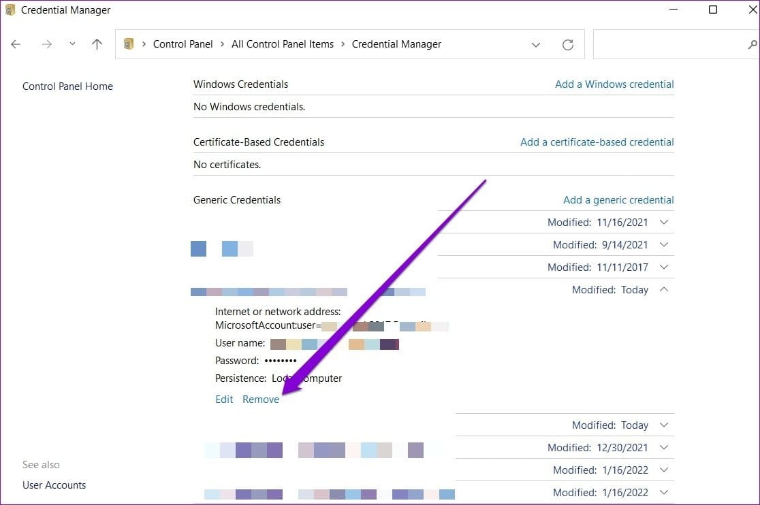This screenshot has width=760, height=505.
Task: Minimize the Credential Manager window
Action: 674,10
